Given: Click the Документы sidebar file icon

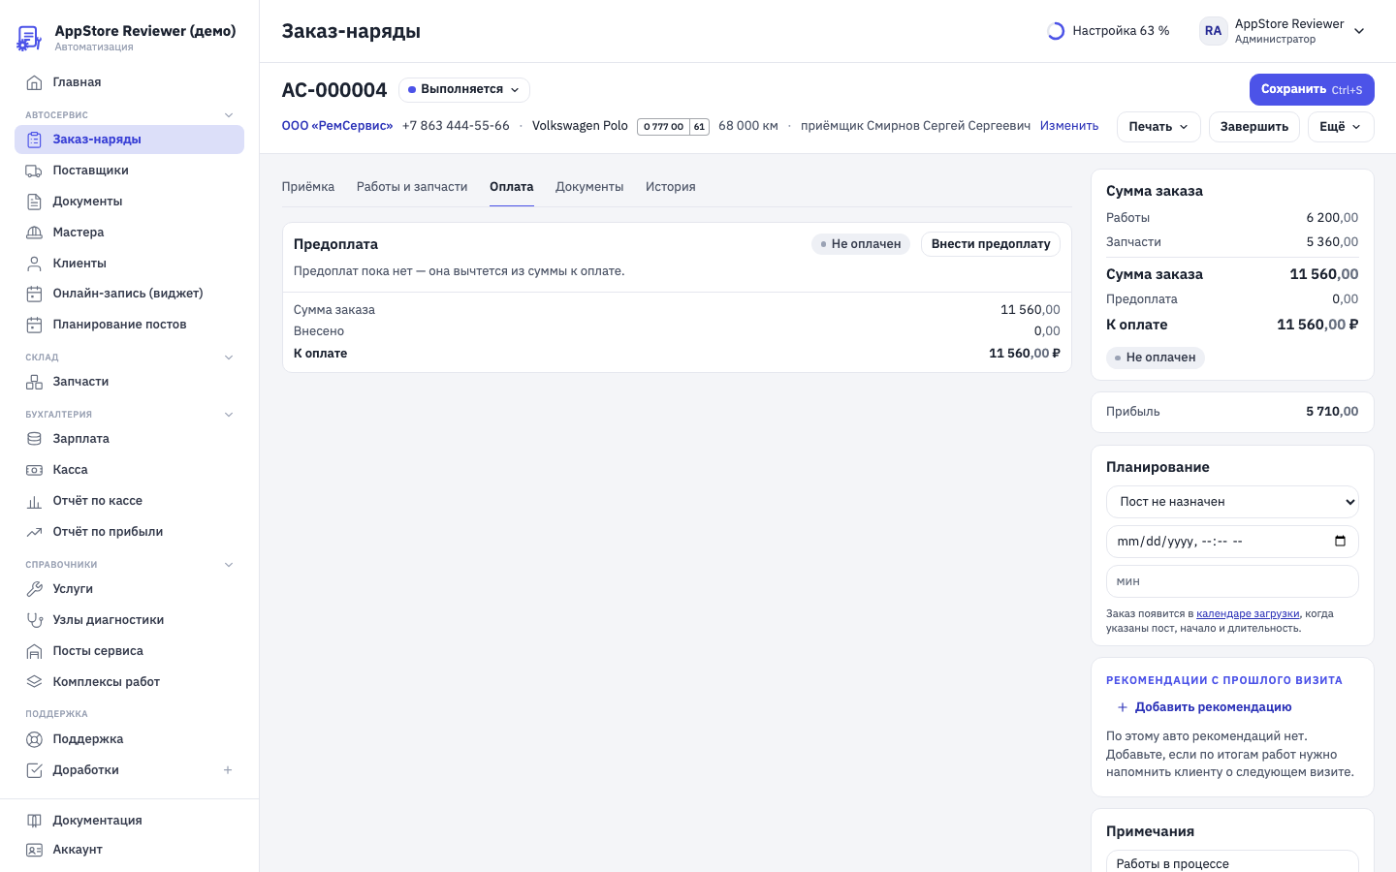Looking at the screenshot, I should 34,202.
